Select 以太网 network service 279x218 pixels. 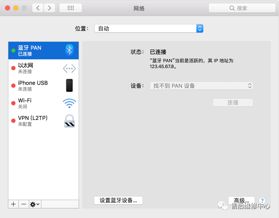point(43,68)
